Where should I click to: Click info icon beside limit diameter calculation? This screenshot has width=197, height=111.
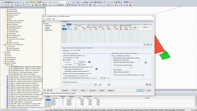(96, 69)
